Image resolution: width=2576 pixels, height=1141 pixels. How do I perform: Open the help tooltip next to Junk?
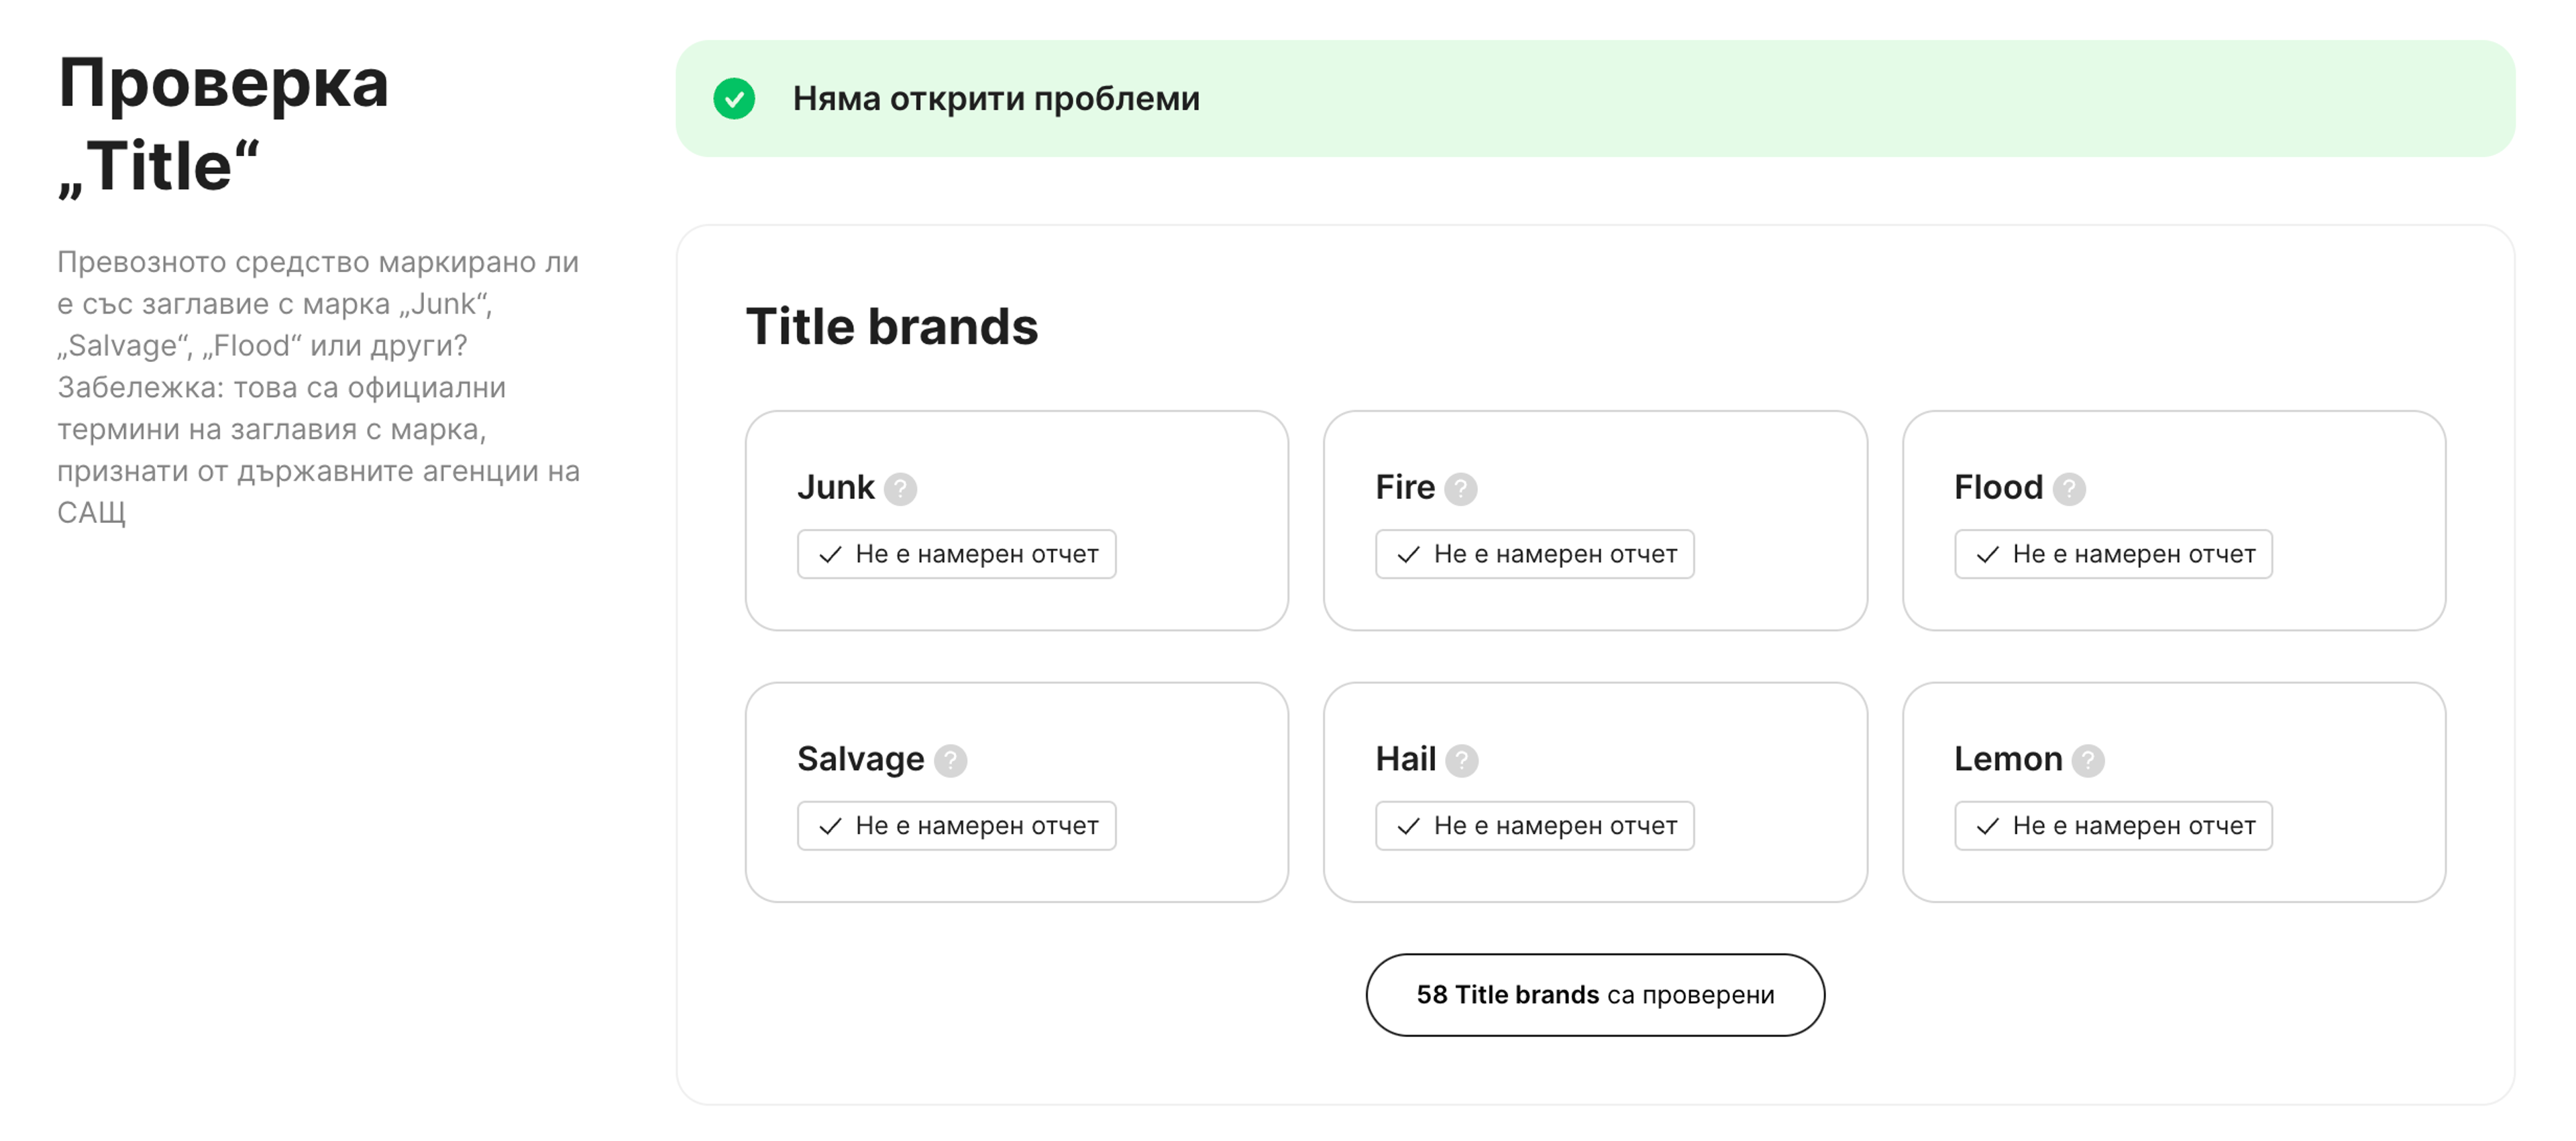pyautogui.click(x=902, y=489)
